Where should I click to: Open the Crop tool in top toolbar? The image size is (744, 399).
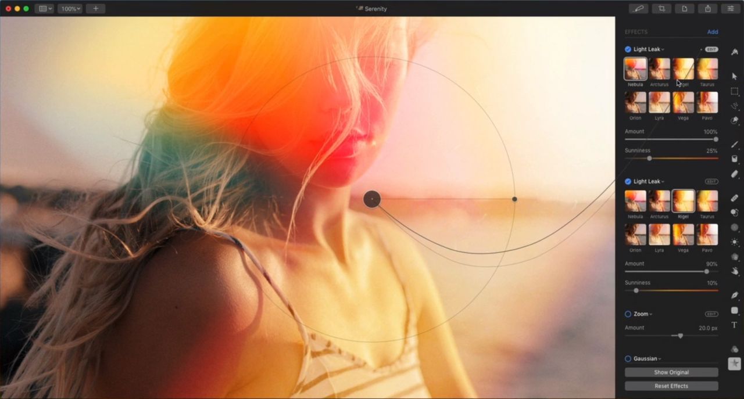pos(661,9)
